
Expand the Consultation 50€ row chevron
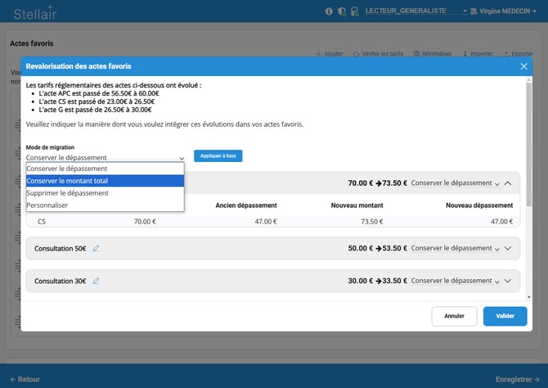[508, 248]
